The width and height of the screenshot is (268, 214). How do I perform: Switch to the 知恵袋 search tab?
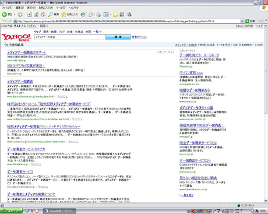79,32
